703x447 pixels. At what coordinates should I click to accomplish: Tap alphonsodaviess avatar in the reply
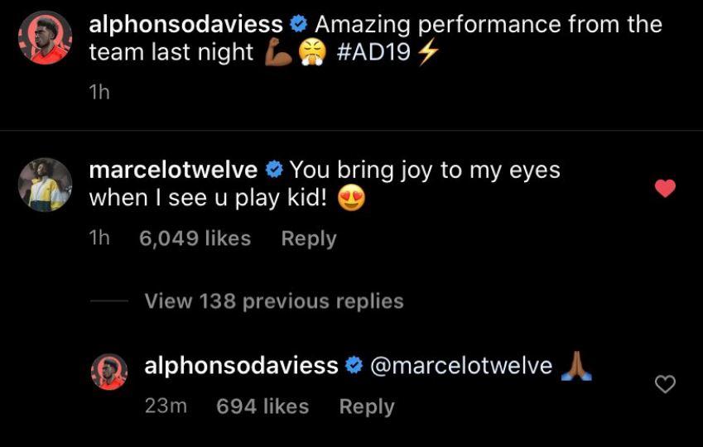tap(109, 372)
